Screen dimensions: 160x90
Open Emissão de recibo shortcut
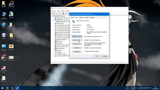(x=4, y=69)
